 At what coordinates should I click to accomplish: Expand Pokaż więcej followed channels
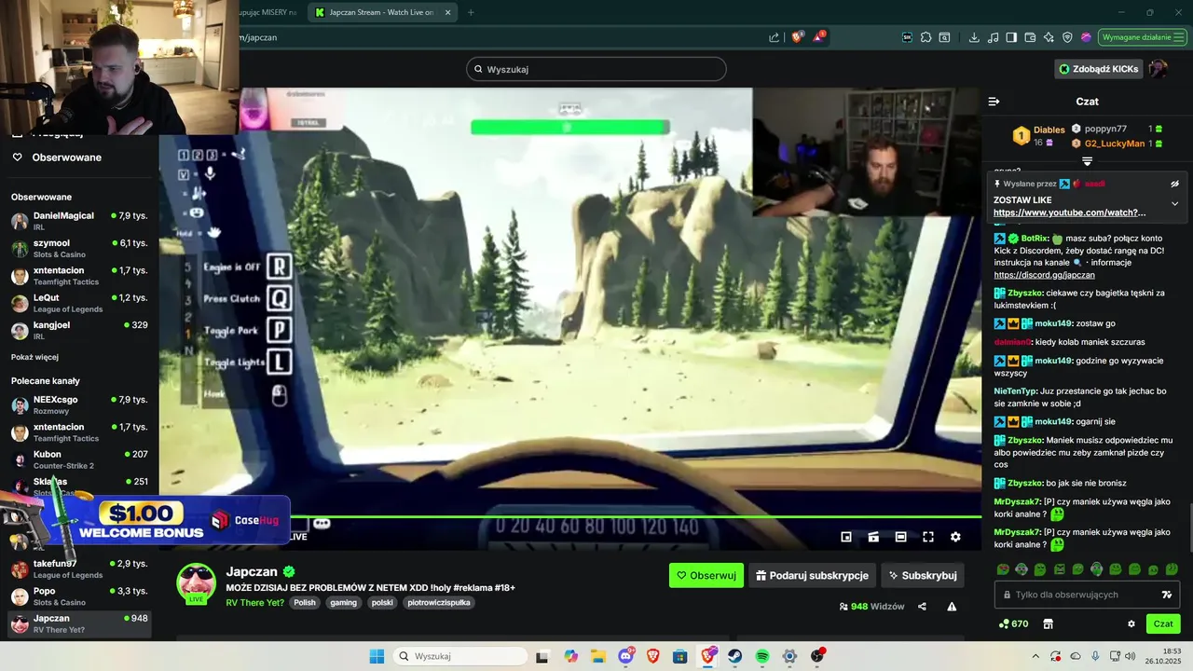(34, 357)
